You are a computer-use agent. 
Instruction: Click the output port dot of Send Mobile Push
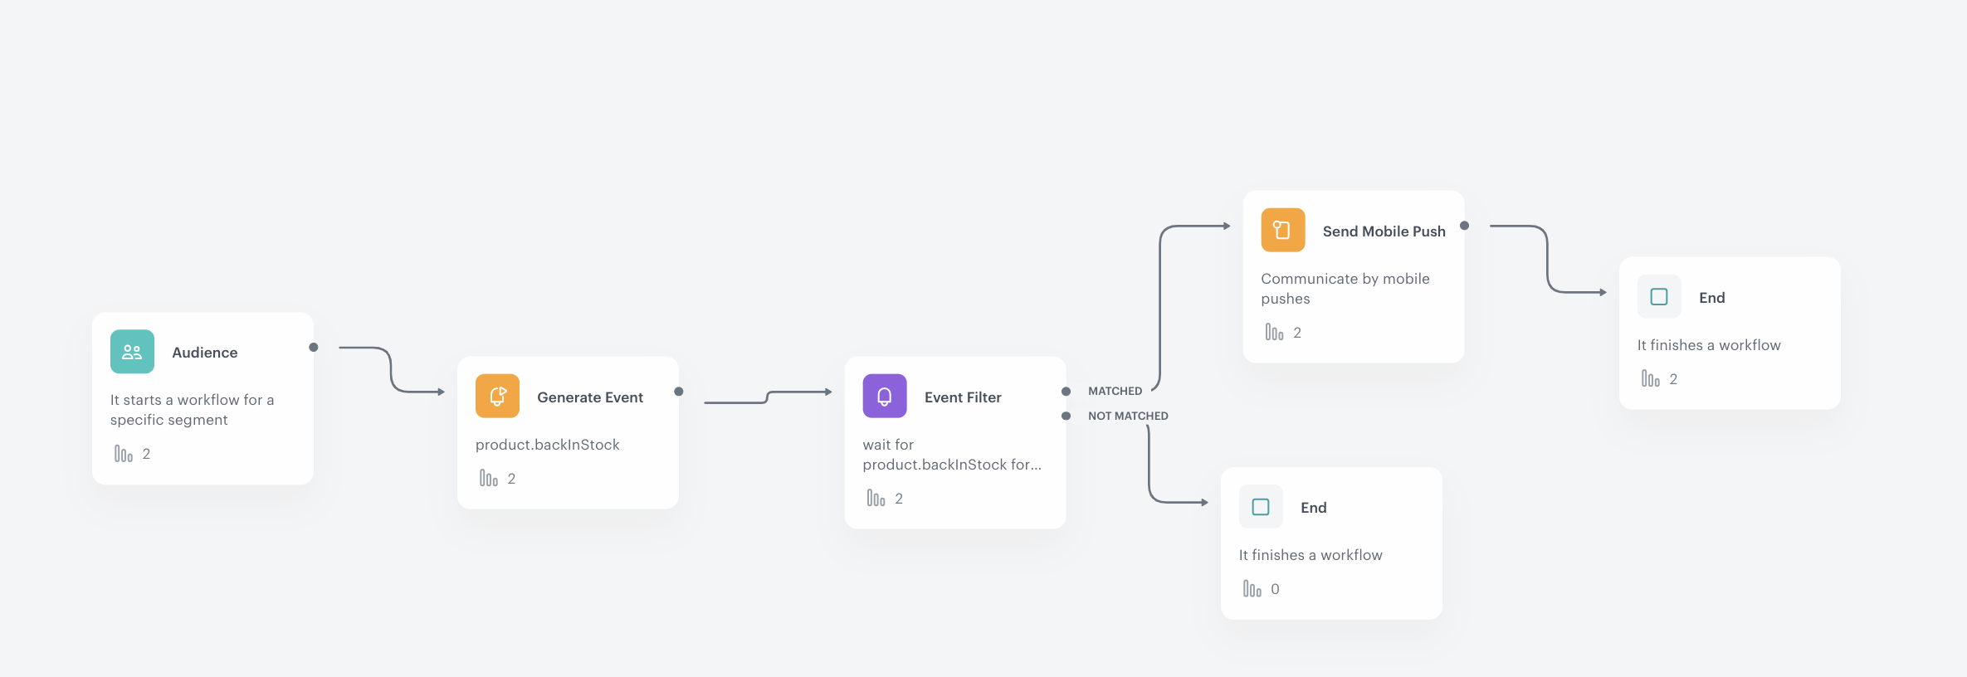coord(1463,224)
